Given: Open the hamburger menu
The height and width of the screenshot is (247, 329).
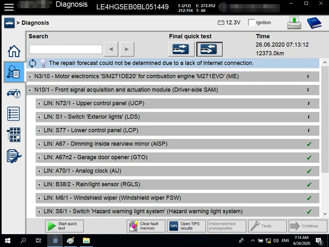Looking at the screenshot, I should pyautogui.click(x=9, y=7).
